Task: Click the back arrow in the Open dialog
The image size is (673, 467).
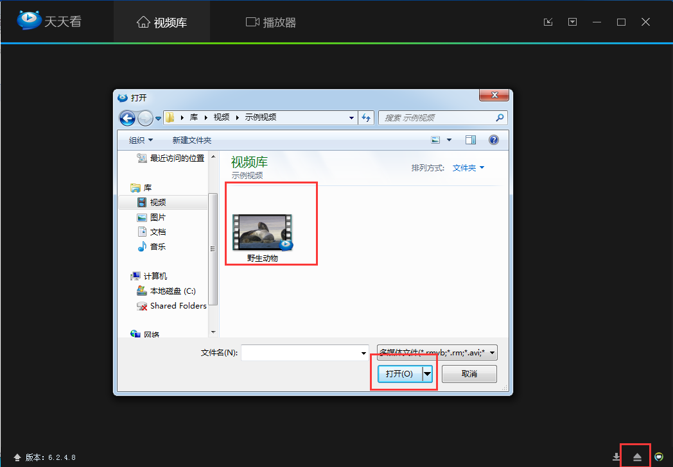Action: 128,118
